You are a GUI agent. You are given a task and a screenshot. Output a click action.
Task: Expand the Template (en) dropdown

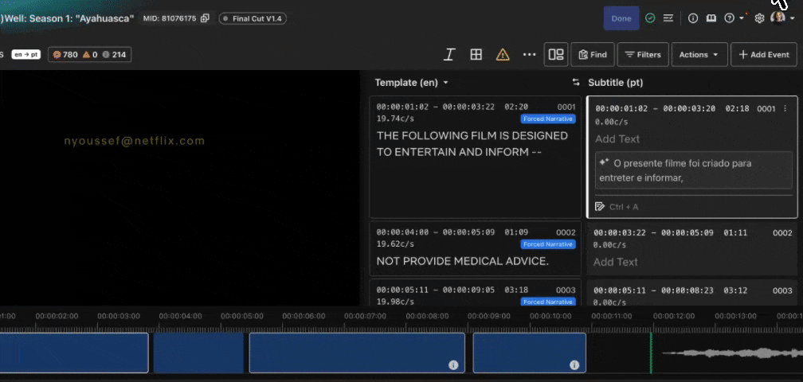pos(412,82)
